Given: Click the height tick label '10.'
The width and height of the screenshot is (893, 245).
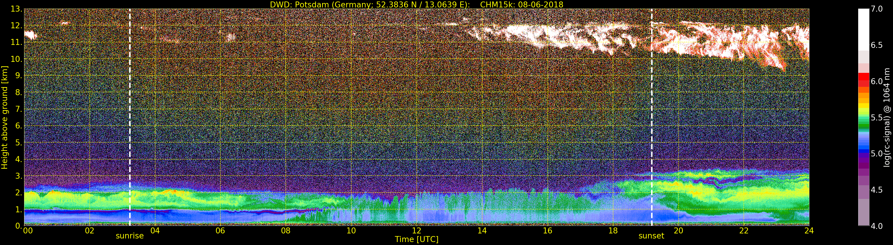Looking at the screenshot, I should [x=17, y=59].
